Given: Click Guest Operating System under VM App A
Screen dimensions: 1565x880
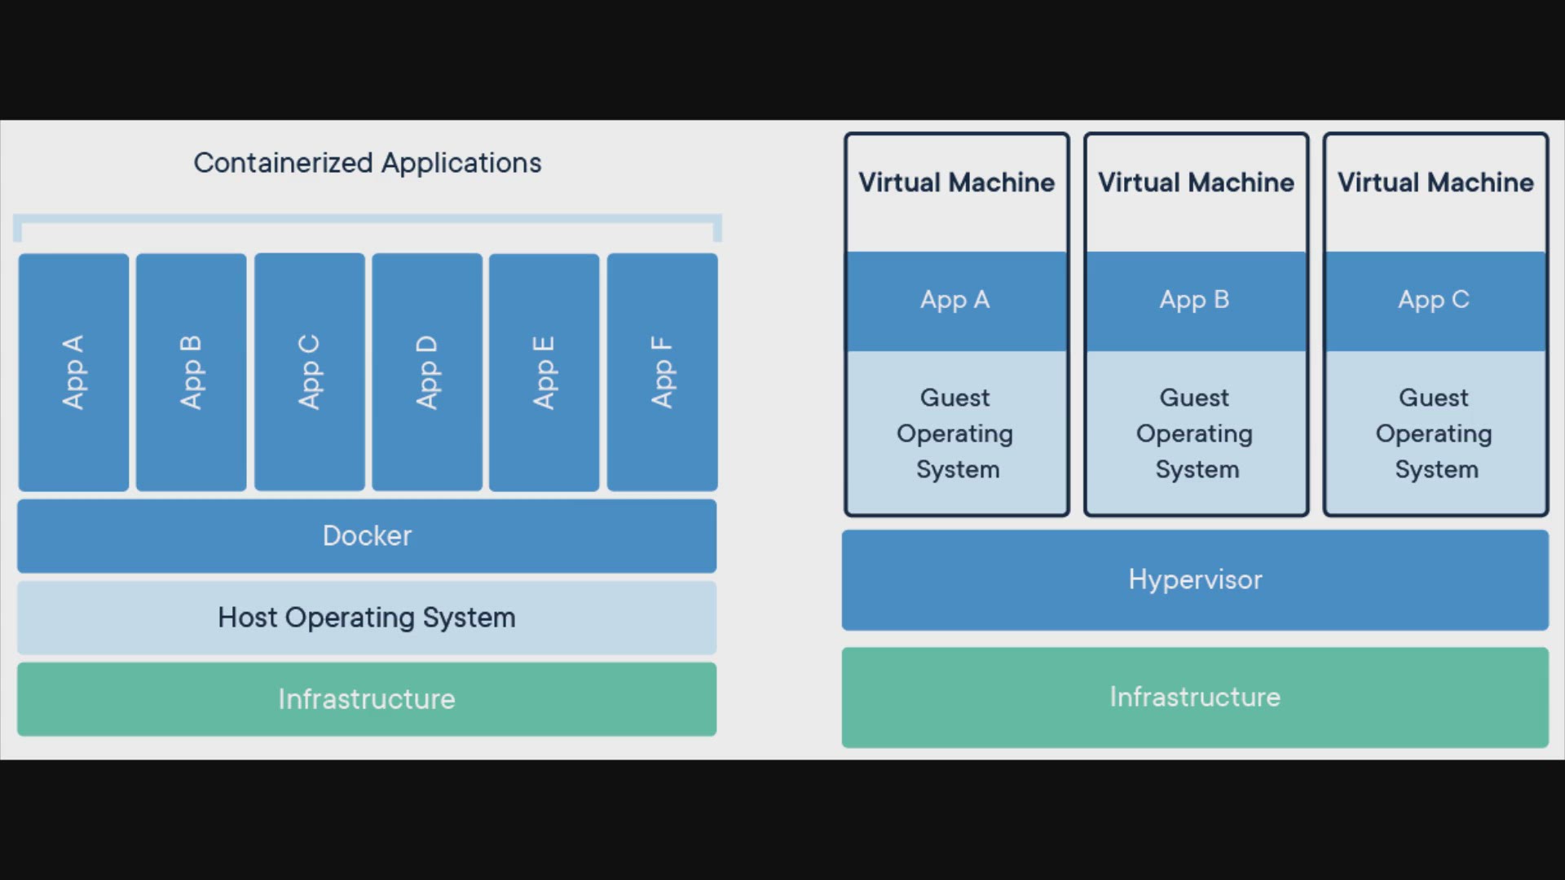Looking at the screenshot, I should pos(956,433).
